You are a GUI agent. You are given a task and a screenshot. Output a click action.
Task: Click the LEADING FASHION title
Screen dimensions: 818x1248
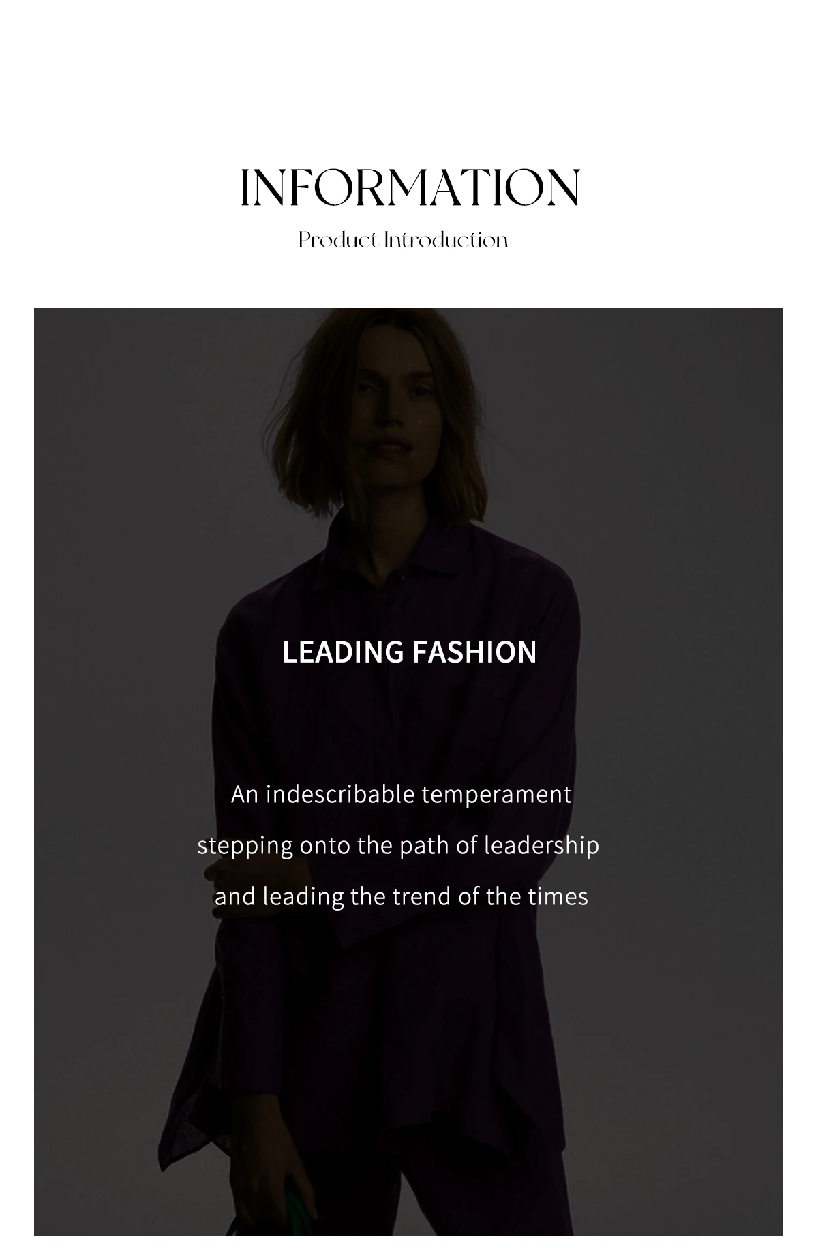click(x=409, y=652)
